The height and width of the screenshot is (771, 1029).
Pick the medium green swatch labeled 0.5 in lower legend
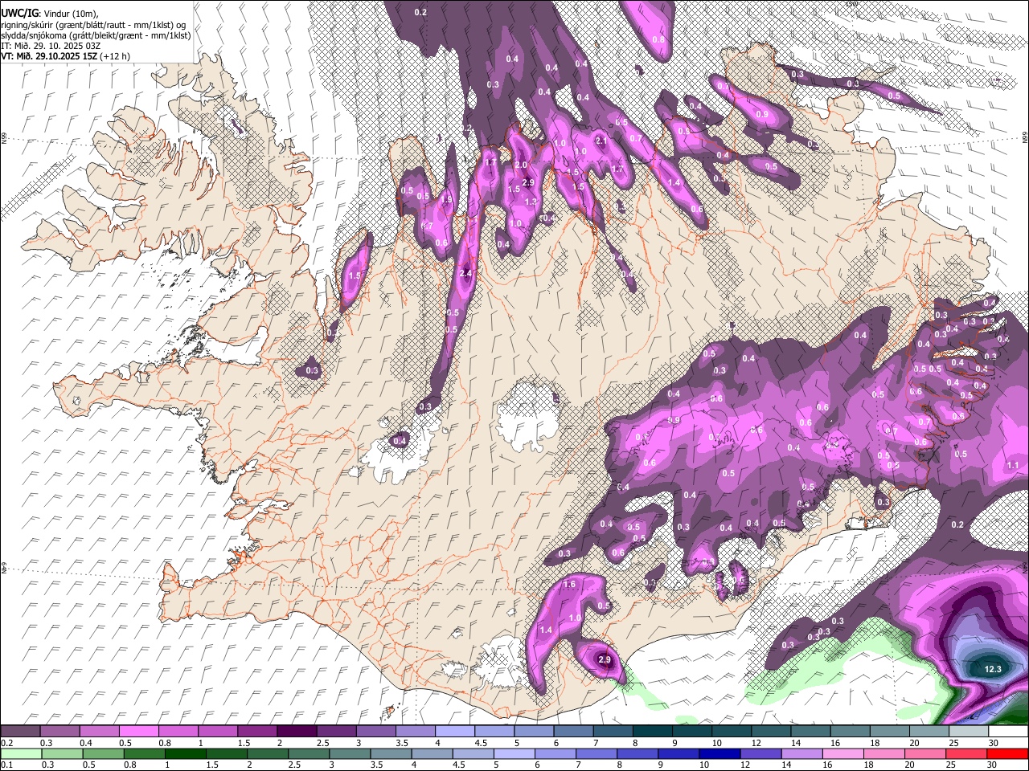click(x=103, y=753)
